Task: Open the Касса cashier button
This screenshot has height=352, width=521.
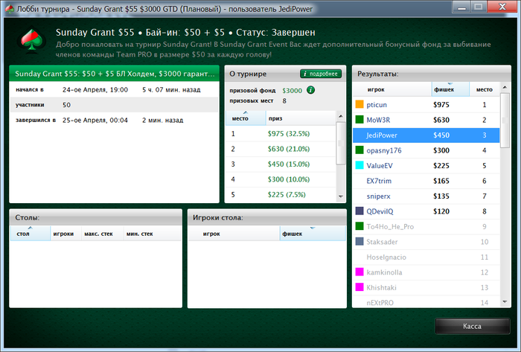Action: (472, 326)
